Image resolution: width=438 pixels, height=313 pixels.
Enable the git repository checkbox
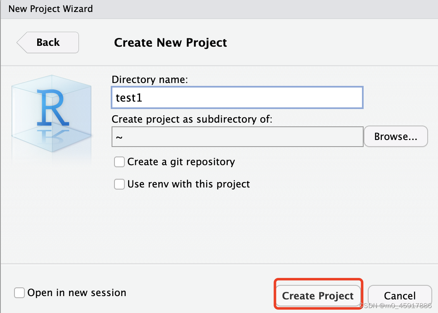pos(119,162)
